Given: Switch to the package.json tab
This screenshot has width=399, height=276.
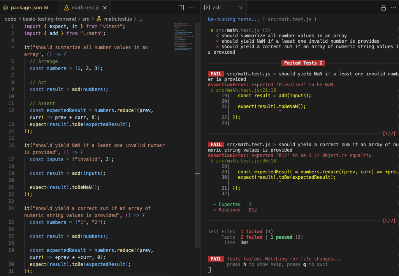Looking at the screenshot, I should (x=26, y=8).
